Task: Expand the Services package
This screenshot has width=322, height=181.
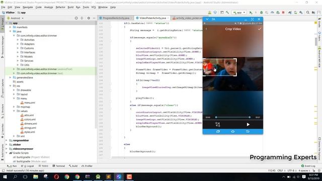Action: [18, 61]
